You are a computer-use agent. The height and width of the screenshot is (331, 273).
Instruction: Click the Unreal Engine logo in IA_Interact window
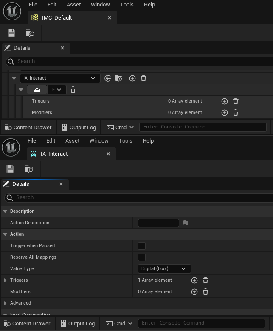[11, 147]
